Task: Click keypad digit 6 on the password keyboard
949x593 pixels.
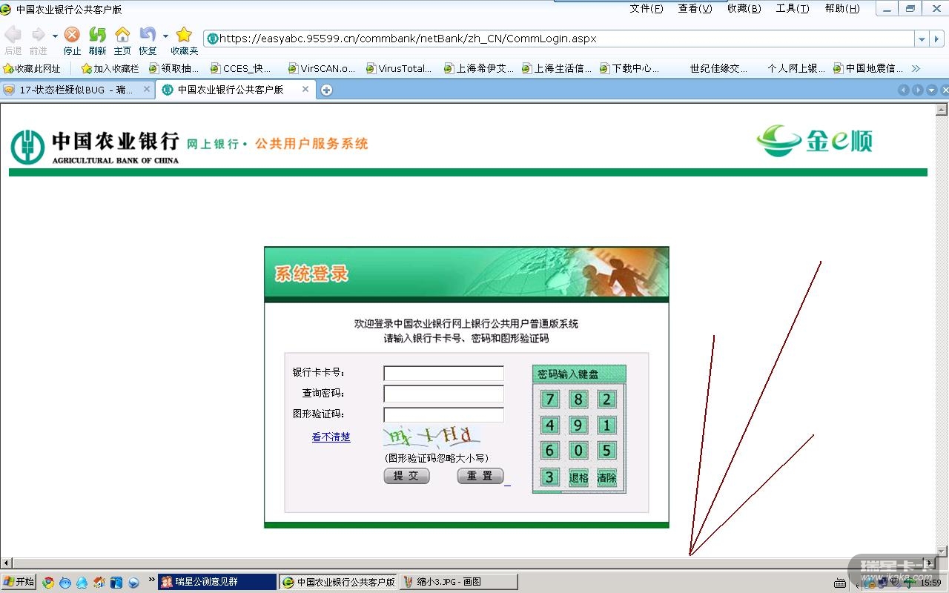Action: [x=549, y=451]
